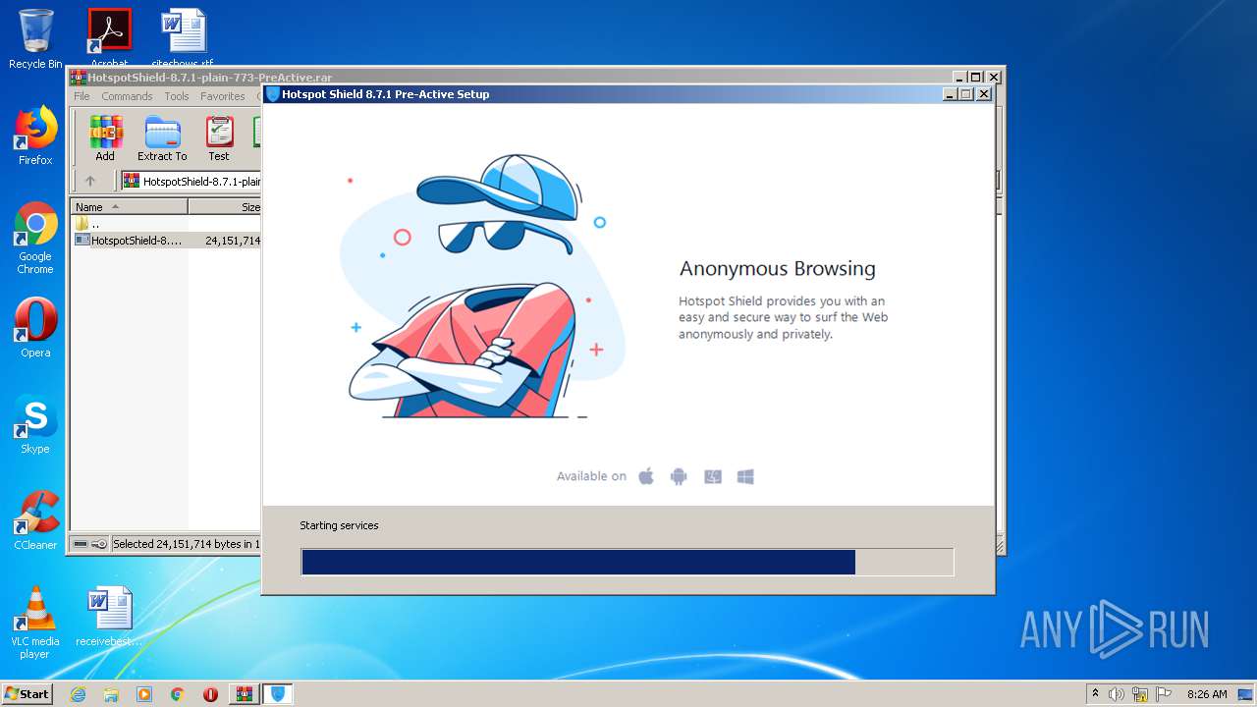Image resolution: width=1257 pixels, height=707 pixels.
Task: Close the WinRAR window
Action: coord(994,77)
